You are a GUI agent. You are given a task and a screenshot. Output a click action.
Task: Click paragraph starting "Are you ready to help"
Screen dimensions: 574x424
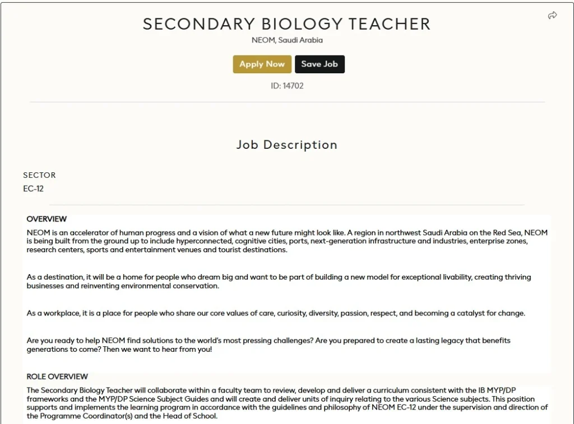point(269,345)
